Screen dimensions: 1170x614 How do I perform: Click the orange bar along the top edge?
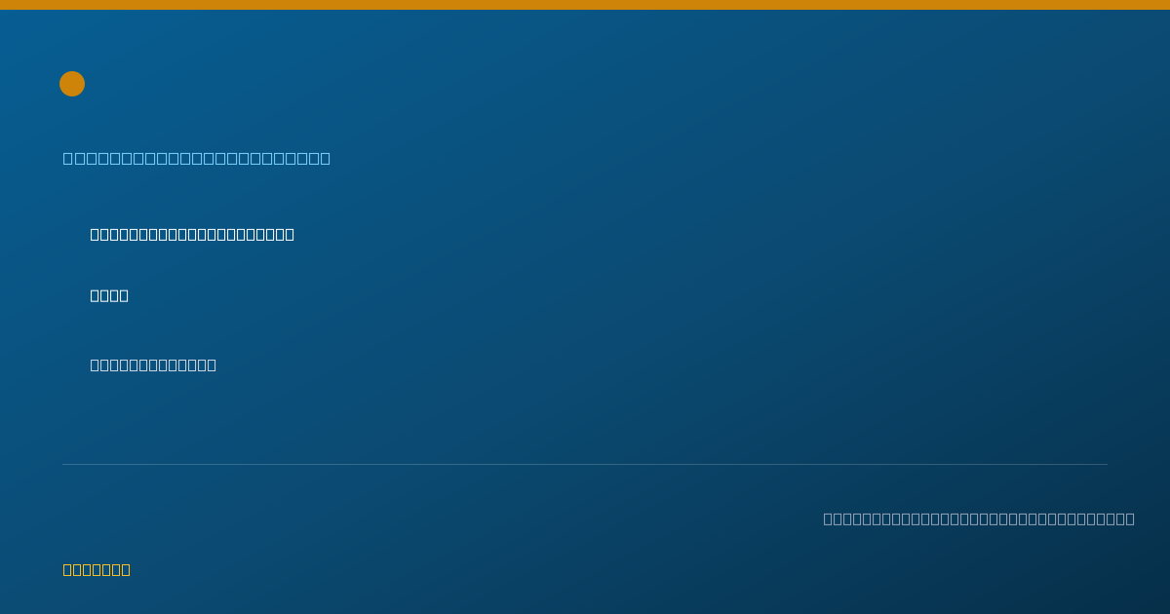coord(585,5)
